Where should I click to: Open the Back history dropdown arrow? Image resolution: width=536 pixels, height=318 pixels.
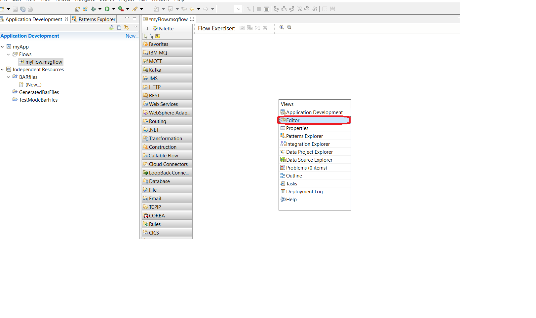[199, 9]
